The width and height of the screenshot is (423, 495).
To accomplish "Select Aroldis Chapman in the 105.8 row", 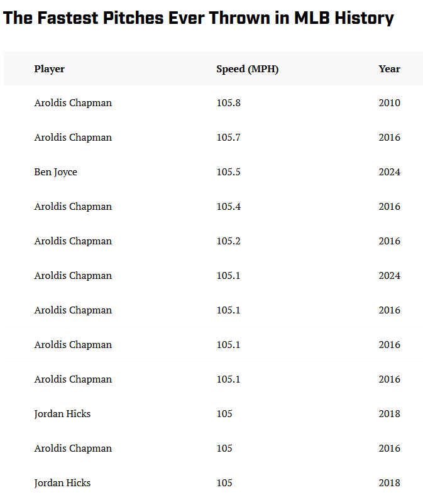I will (x=73, y=103).
